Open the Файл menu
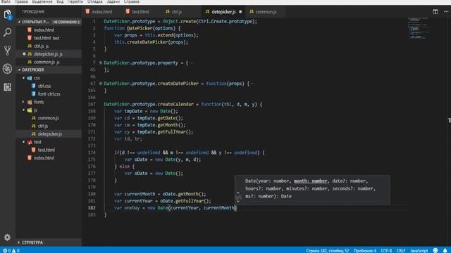The height and width of the screenshot is (253, 451). (x=5, y=1)
